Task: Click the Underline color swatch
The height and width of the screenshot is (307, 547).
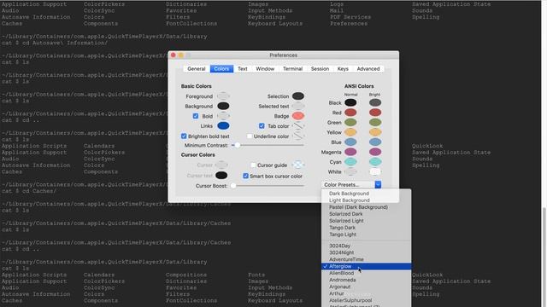Action: [298, 136]
